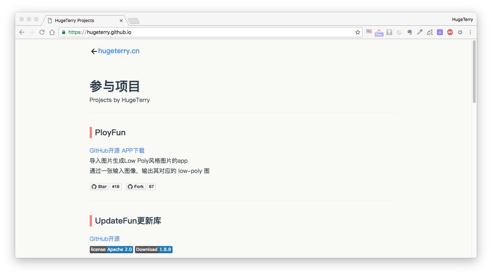Click the HugeTerry profile name button

[x=462, y=20]
